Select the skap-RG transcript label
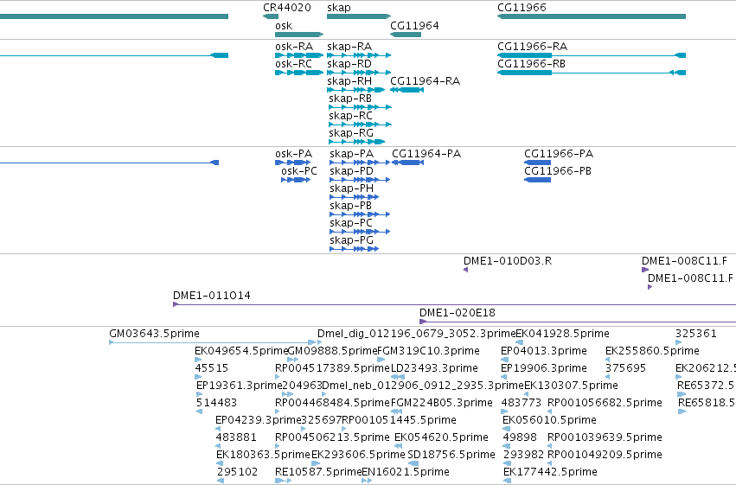The width and height of the screenshot is (736, 485). [x=351, y=133]
